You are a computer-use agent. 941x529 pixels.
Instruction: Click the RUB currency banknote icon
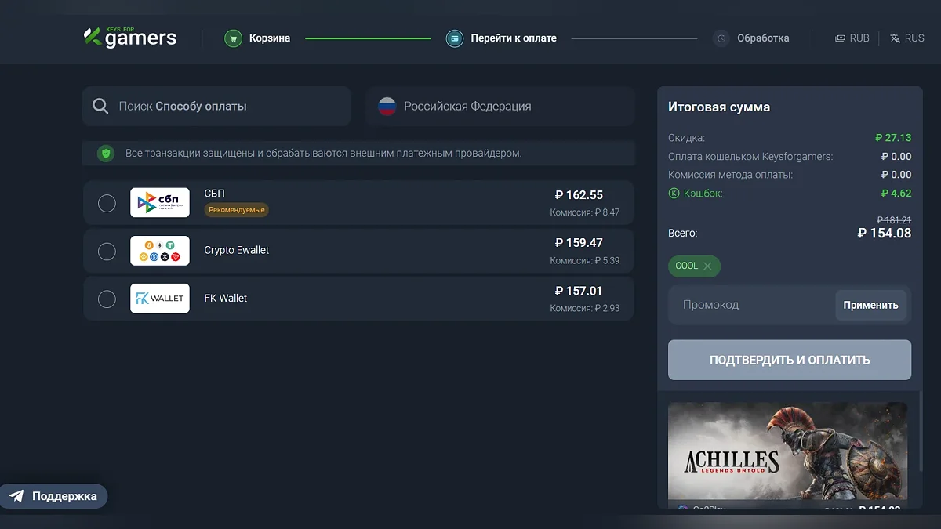click(840, 38)
